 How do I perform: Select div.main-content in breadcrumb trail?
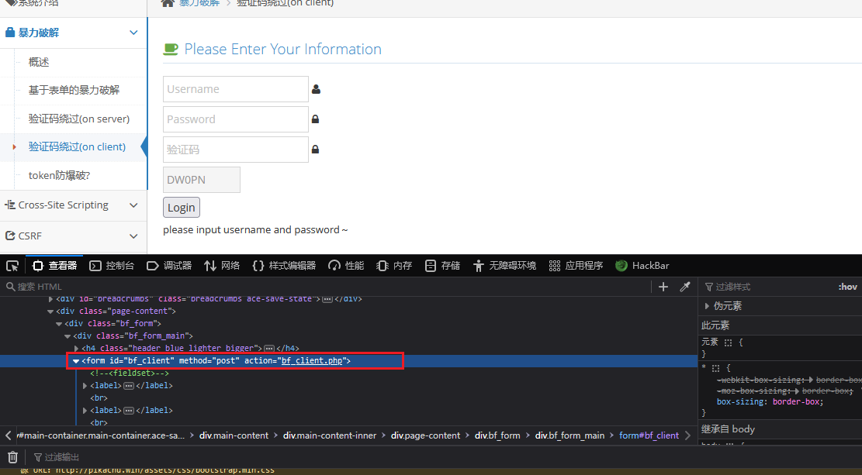[x=234, y=435]
